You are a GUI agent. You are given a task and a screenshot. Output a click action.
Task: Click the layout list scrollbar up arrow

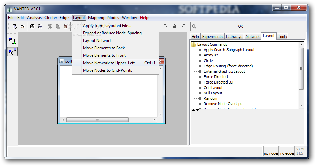301,45
